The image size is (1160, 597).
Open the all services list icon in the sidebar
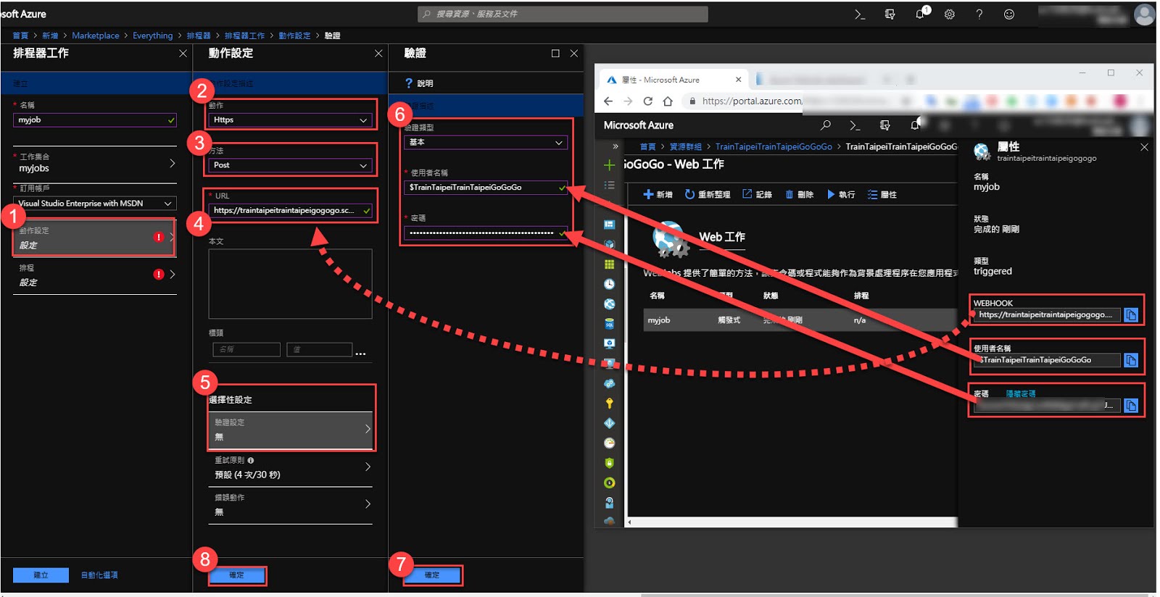pos(609,185)
